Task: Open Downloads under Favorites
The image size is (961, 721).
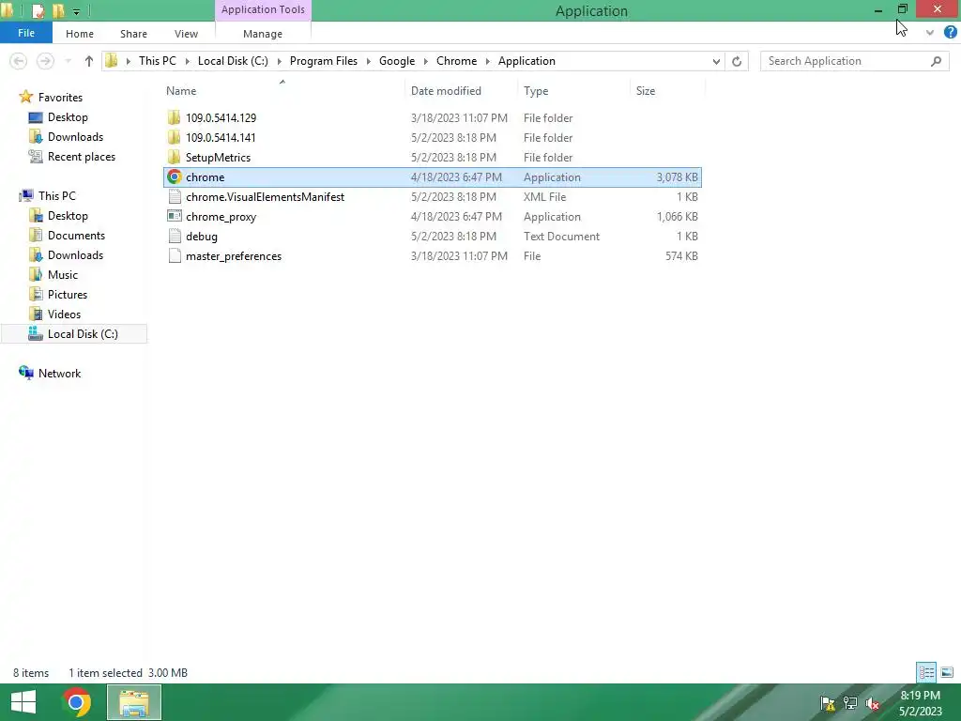Action: point(75,137)
